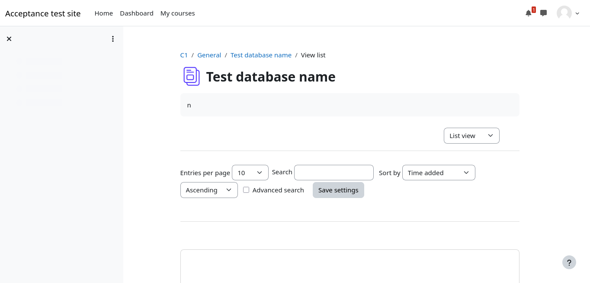Select the Ascending order dropdown
Image resolution: width=590 pixels, height=283 pixels.
208,190
